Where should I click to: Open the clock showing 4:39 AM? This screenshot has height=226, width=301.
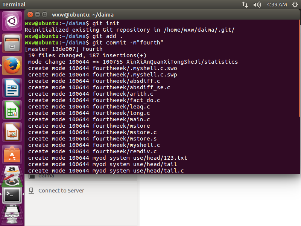277,5
